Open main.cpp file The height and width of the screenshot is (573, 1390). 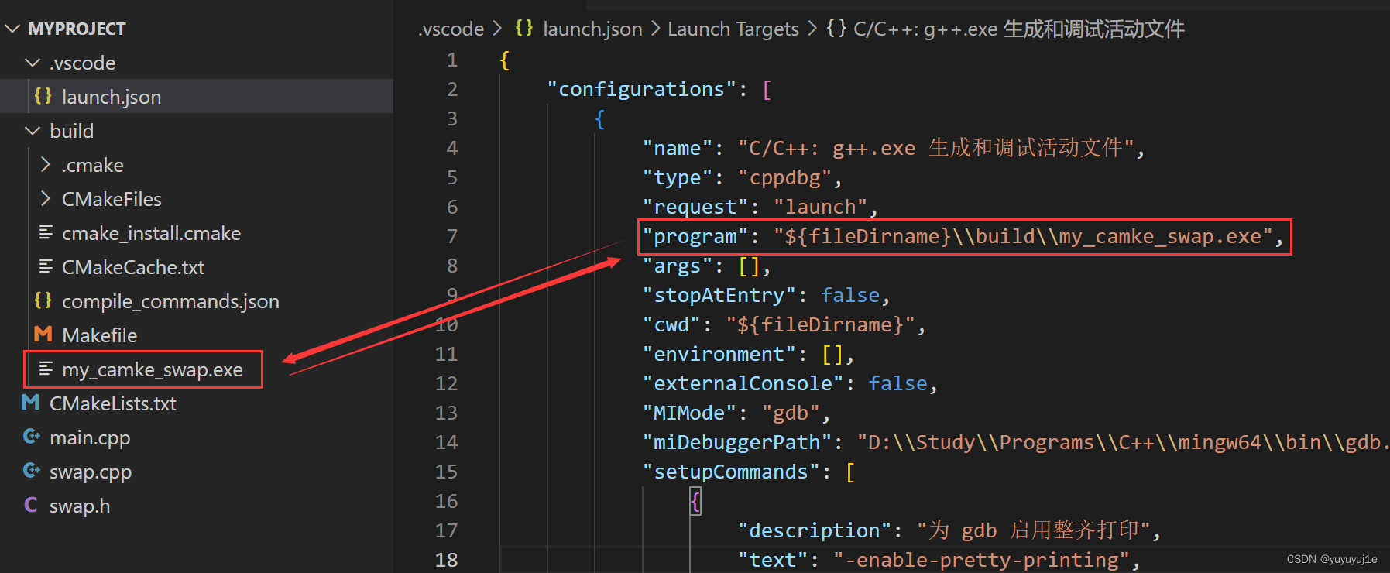point(90,437)
